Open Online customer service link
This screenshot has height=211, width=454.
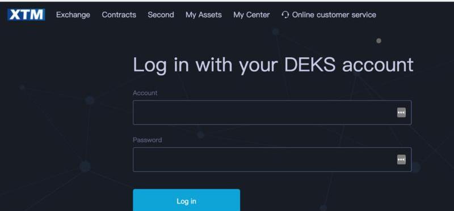[334, 15]
